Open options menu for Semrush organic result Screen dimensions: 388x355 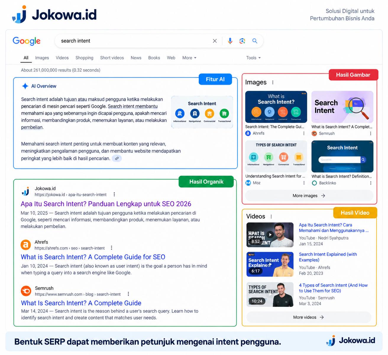128,294
